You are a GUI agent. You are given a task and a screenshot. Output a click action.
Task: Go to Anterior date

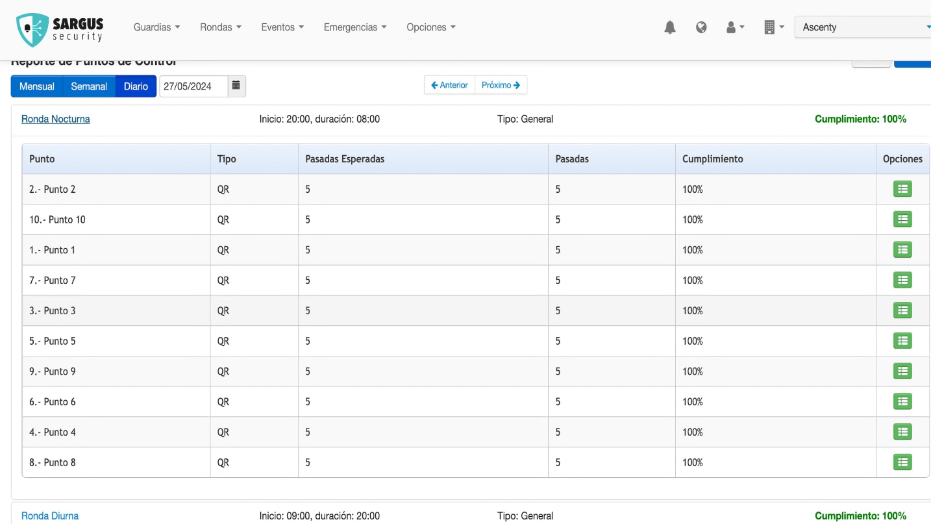(449, 85)
